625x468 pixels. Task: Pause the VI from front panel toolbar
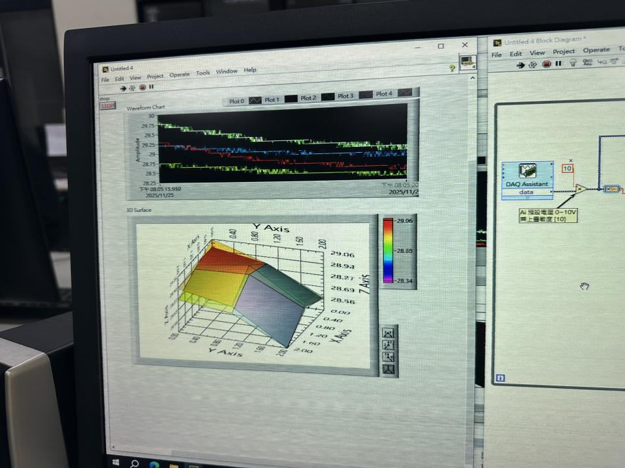pyautogui.click(x=151, y=86)
